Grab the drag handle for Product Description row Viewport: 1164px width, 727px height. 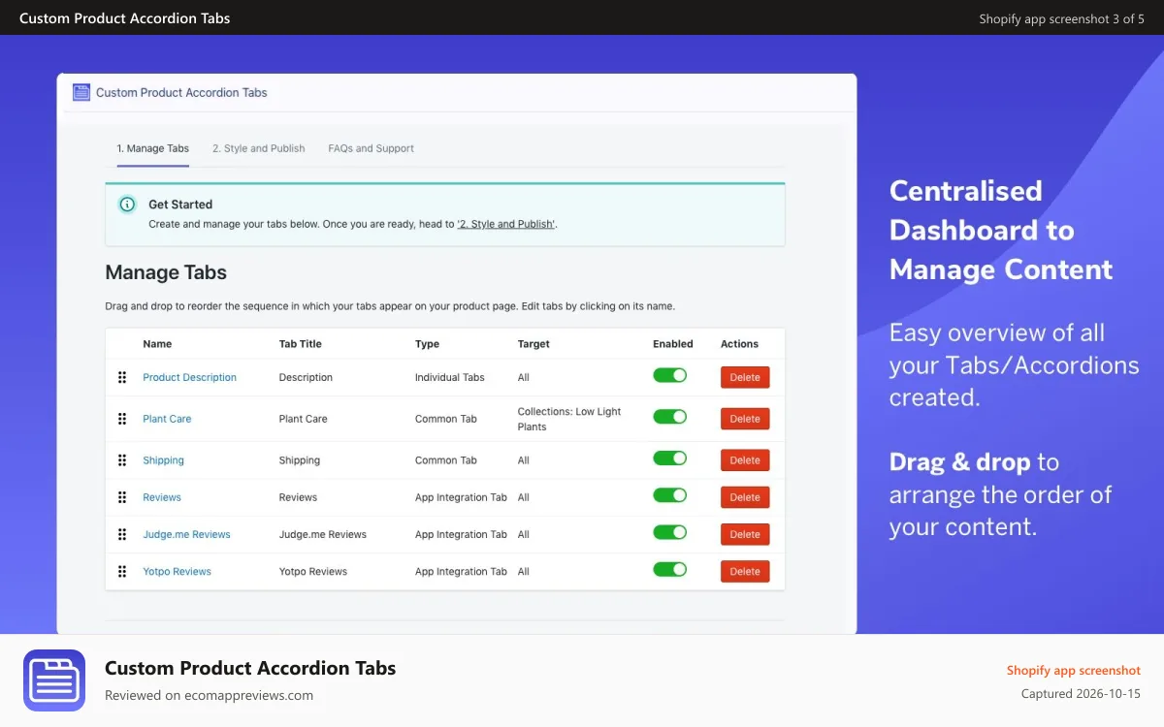(122, 377)
